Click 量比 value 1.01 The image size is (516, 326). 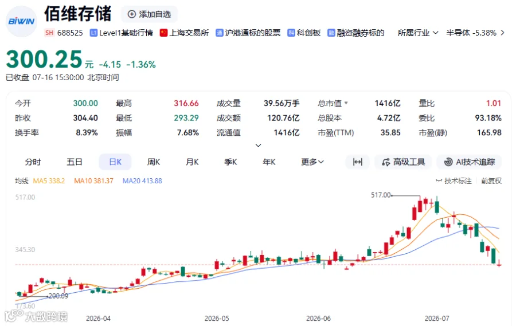494,103
